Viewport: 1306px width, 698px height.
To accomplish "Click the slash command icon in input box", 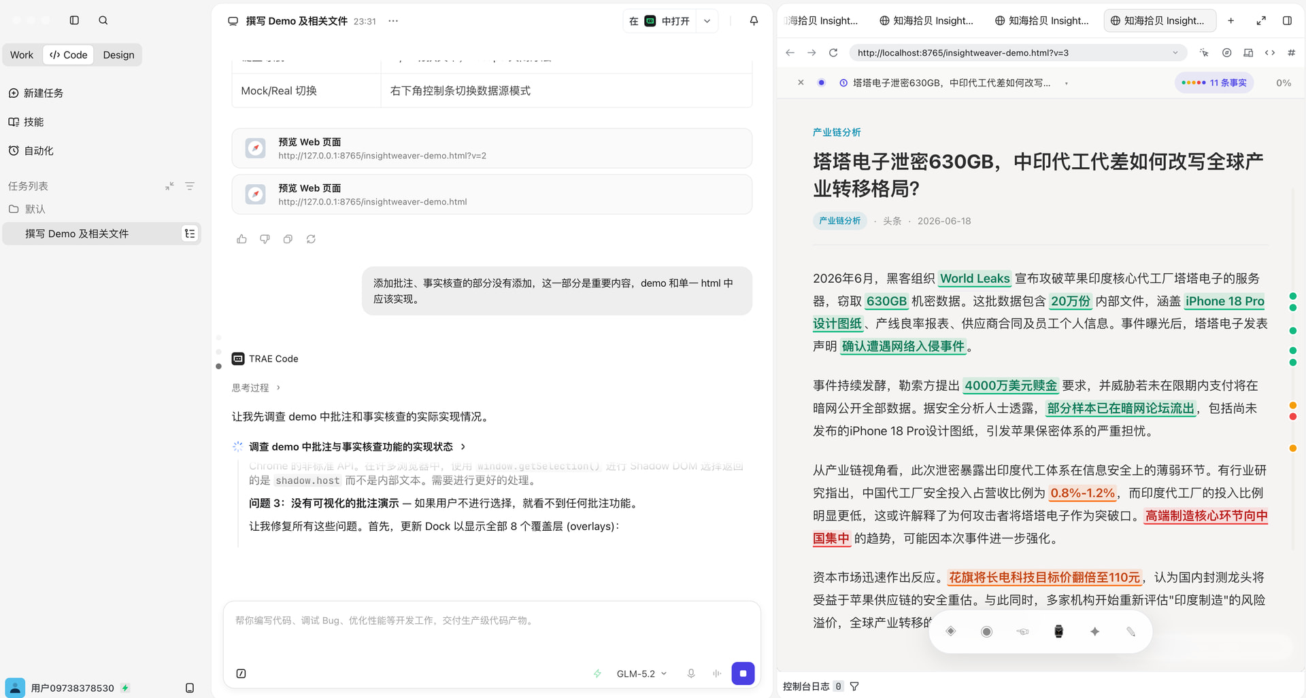I will (x=241, y=674).
